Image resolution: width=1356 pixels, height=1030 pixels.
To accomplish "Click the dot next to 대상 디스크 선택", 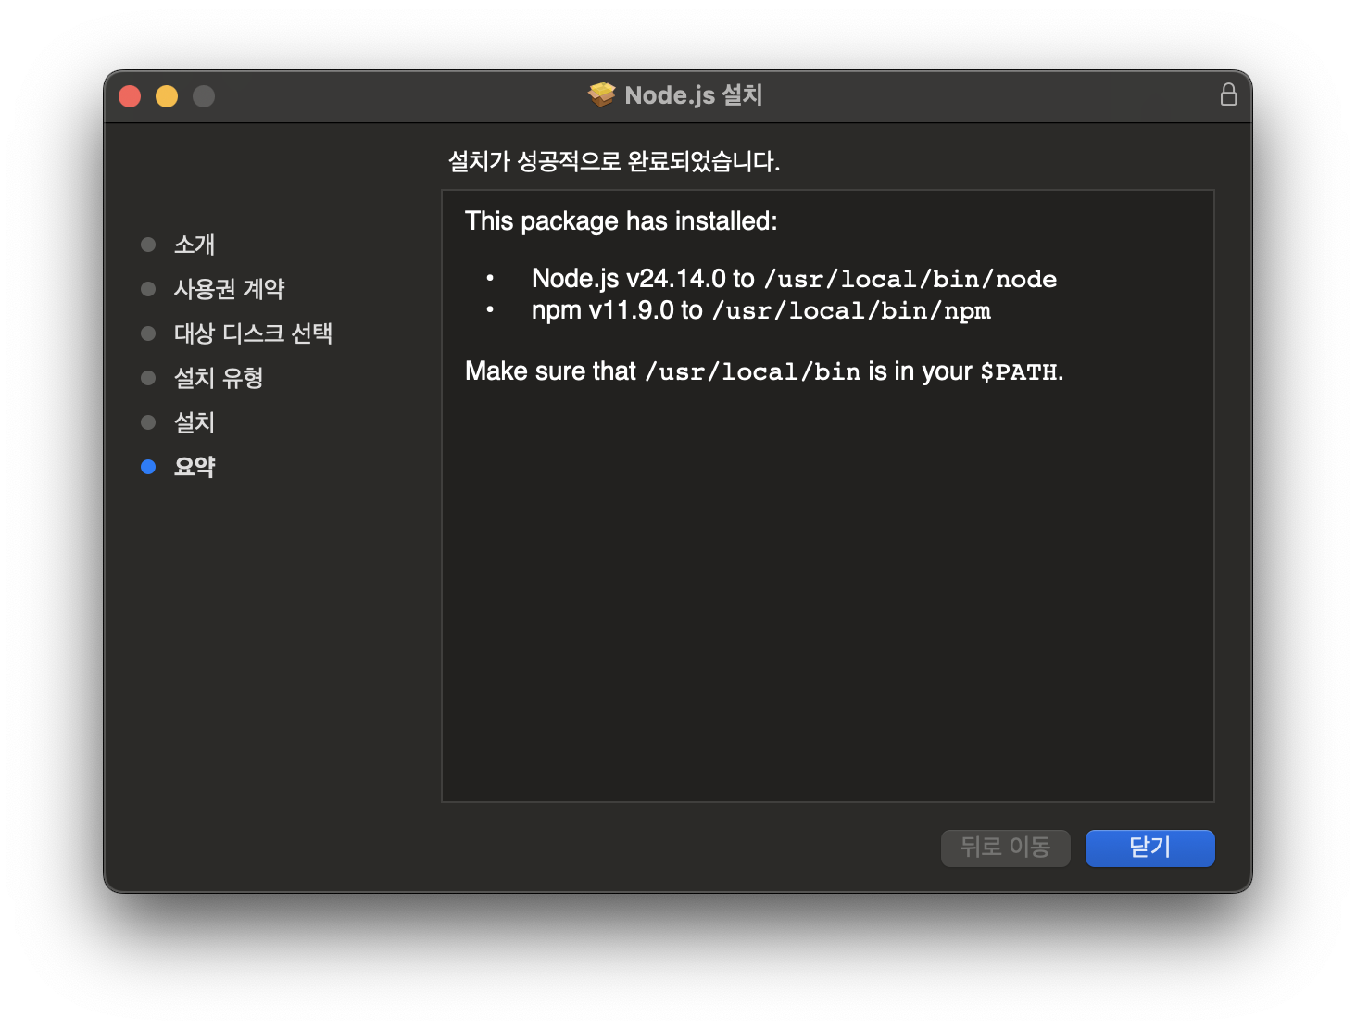I will 148,333.
